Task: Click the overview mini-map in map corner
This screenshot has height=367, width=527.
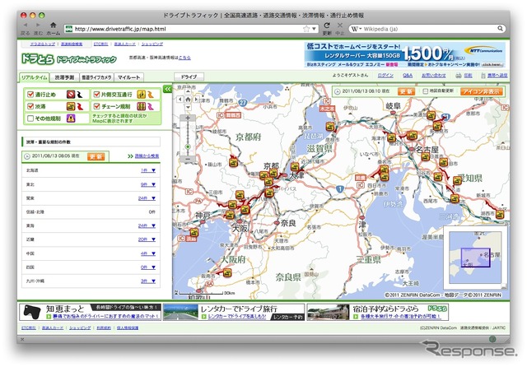Action: point(475,258)
